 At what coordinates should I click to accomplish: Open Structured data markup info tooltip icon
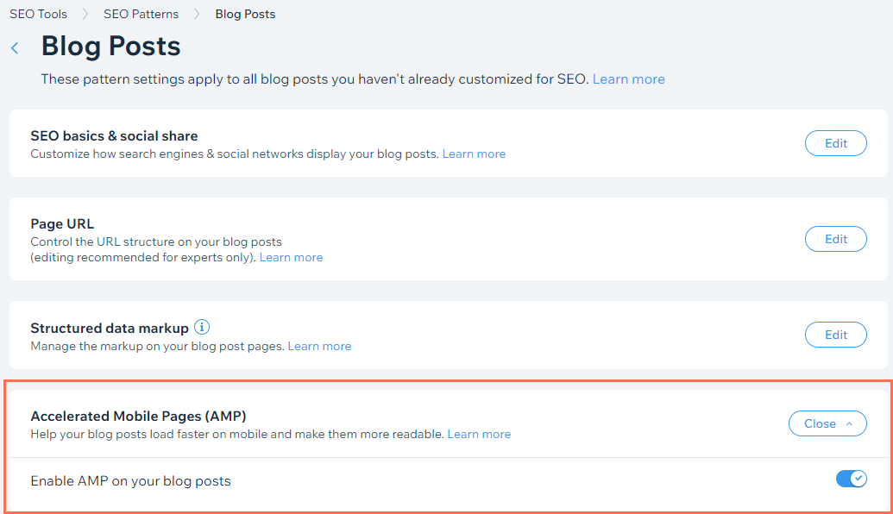tap(202, 328)
